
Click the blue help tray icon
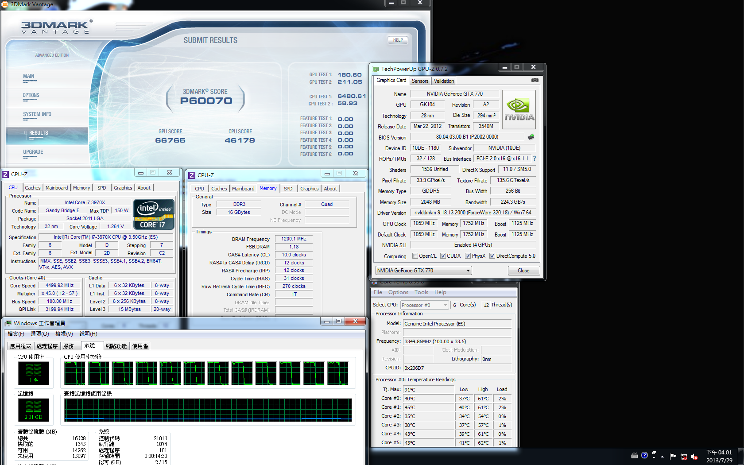pyautogui.click(x=644, y=455)
